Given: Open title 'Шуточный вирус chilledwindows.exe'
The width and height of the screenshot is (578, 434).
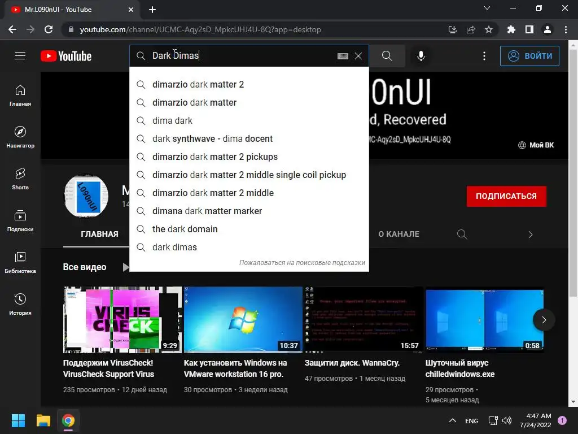Looking at the screenshot, I should 460,368.
